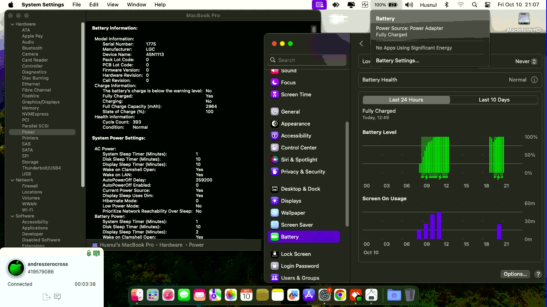Open Safari from the Dock
This screenshot has width=547, height=307.
click(168, 295)
